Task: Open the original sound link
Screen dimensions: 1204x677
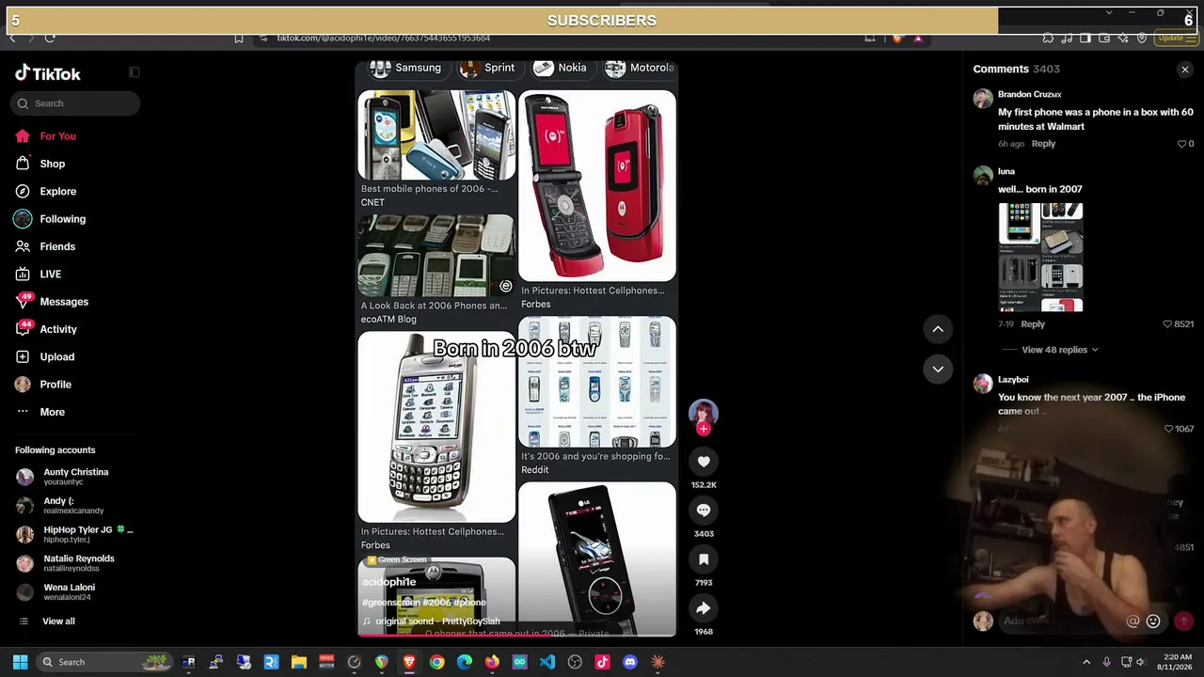Action: coord(437,622)
